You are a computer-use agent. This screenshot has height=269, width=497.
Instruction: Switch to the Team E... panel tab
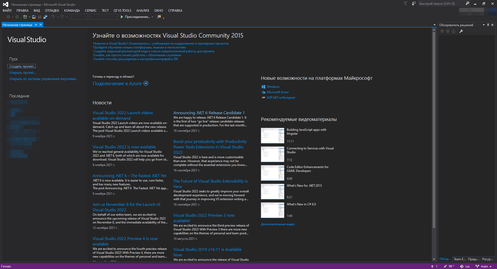[460, 259]
